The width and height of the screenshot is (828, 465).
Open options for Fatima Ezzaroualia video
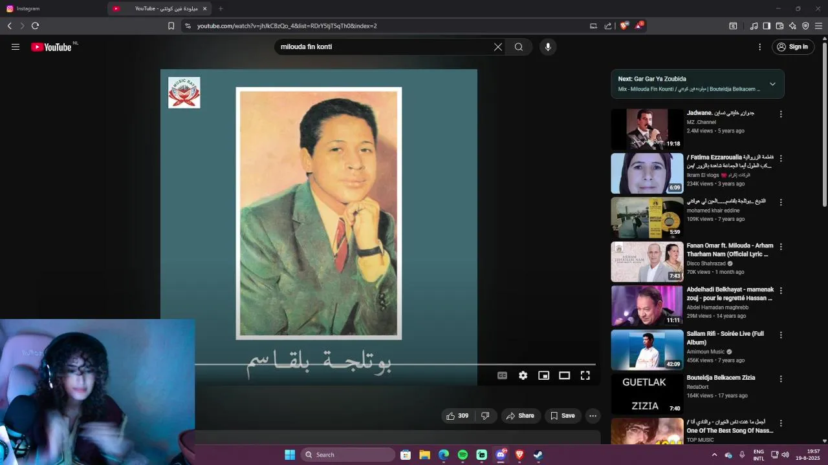click(781, 158)
